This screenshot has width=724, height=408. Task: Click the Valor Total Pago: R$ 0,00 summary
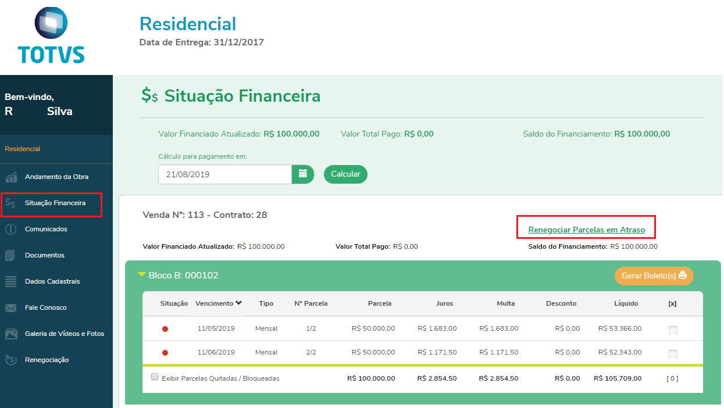pos(387,134)
